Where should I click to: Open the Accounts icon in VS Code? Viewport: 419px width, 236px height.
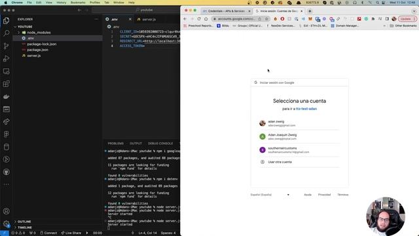pyautogui.click(x=6, y=211)
